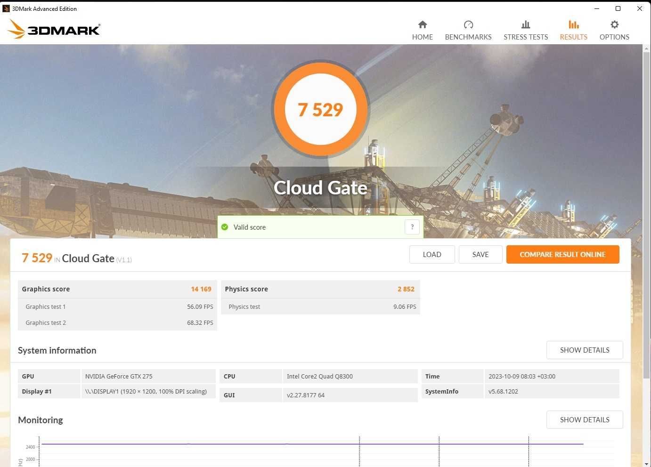Click the Graphics score value 14 169
The image size is (651, 467).
[201, 289]
